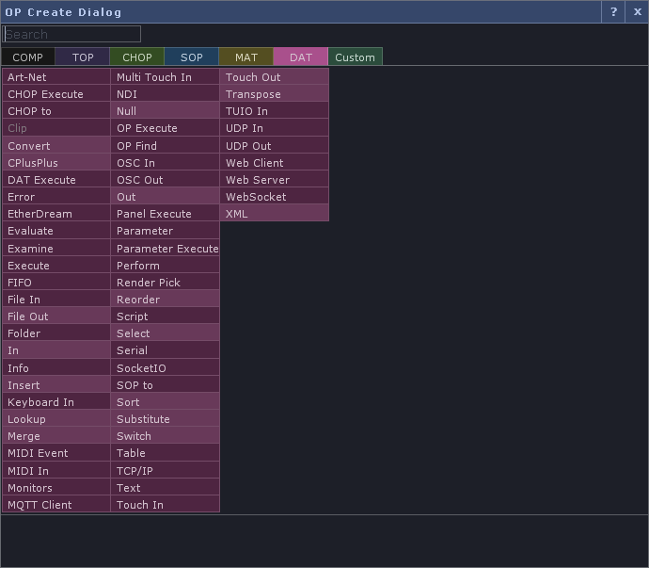Viewport: 649px width, 568px height.
Task: Switch to the COMP tab
Action: click(x=27, y=57)
